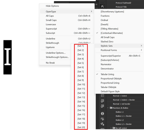The width and height of the screenshot is (144, 130).
Task: Choose [Discretionary Ligatures]
Action: click(112, 12)
